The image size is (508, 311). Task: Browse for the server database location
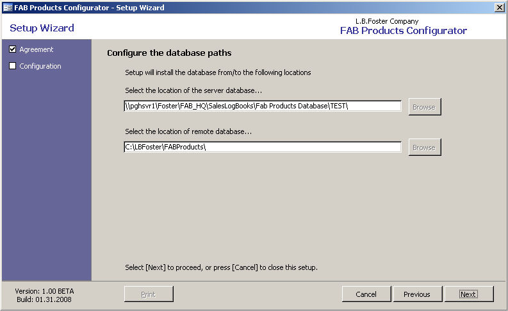click(x=423, y=107)
